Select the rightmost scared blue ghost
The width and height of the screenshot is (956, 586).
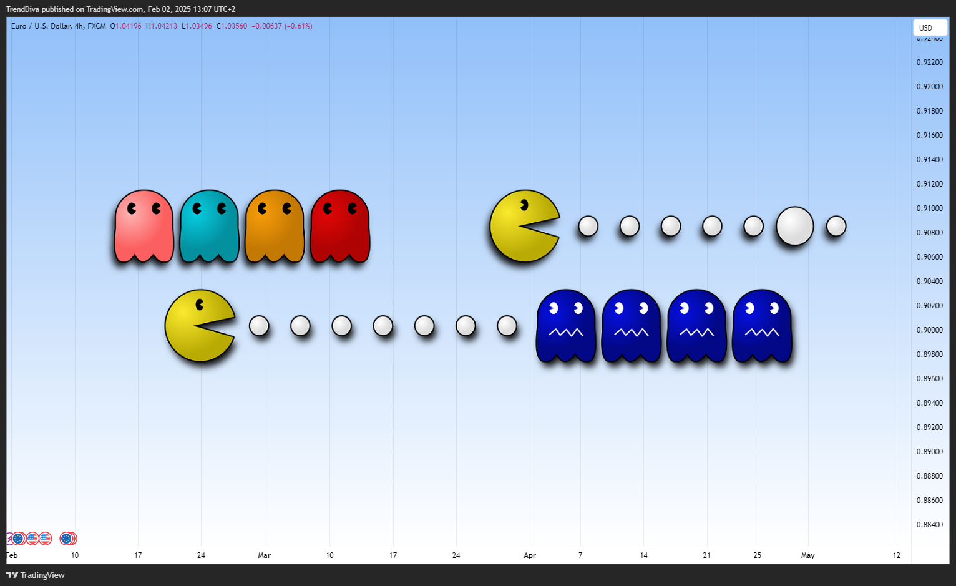tap(762, 326)
